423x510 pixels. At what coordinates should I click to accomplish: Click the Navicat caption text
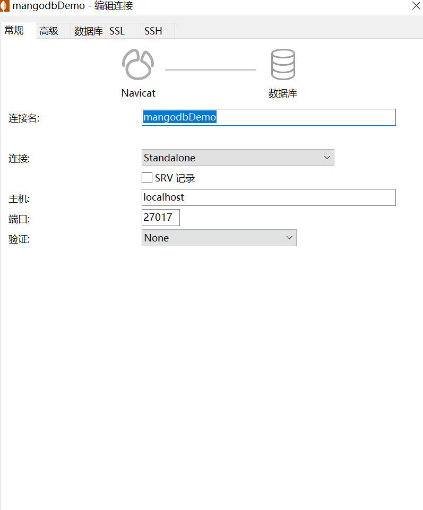click(139, 93)
